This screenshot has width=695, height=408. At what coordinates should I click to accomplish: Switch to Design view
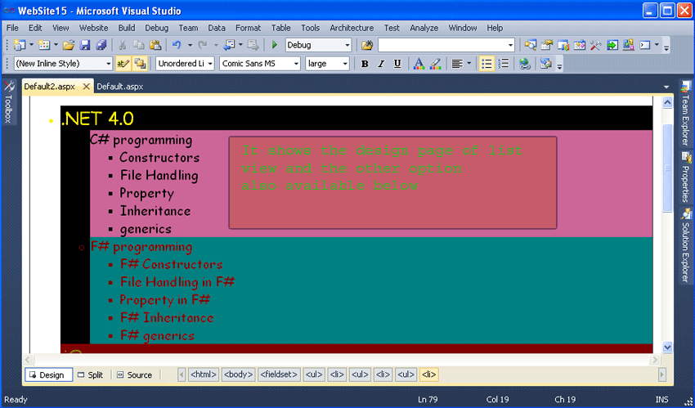pyautogui.click(x=49, y=374)
